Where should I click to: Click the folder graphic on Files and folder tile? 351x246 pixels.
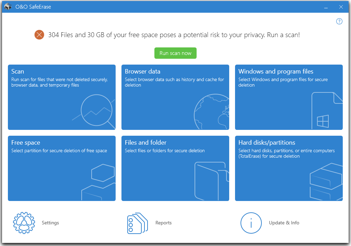point(212,181)
